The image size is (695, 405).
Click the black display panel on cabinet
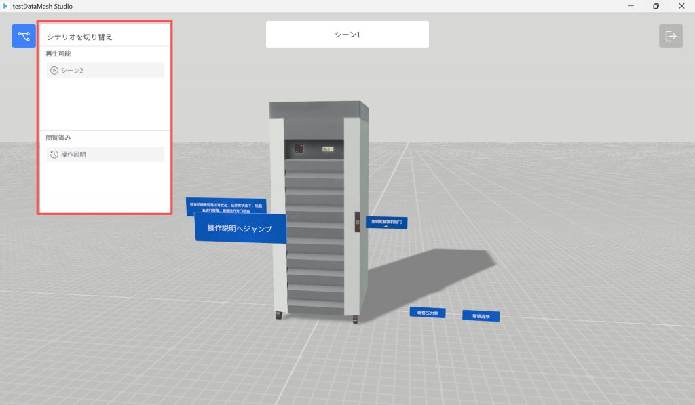pyautogui.click(x=299, y=148)
